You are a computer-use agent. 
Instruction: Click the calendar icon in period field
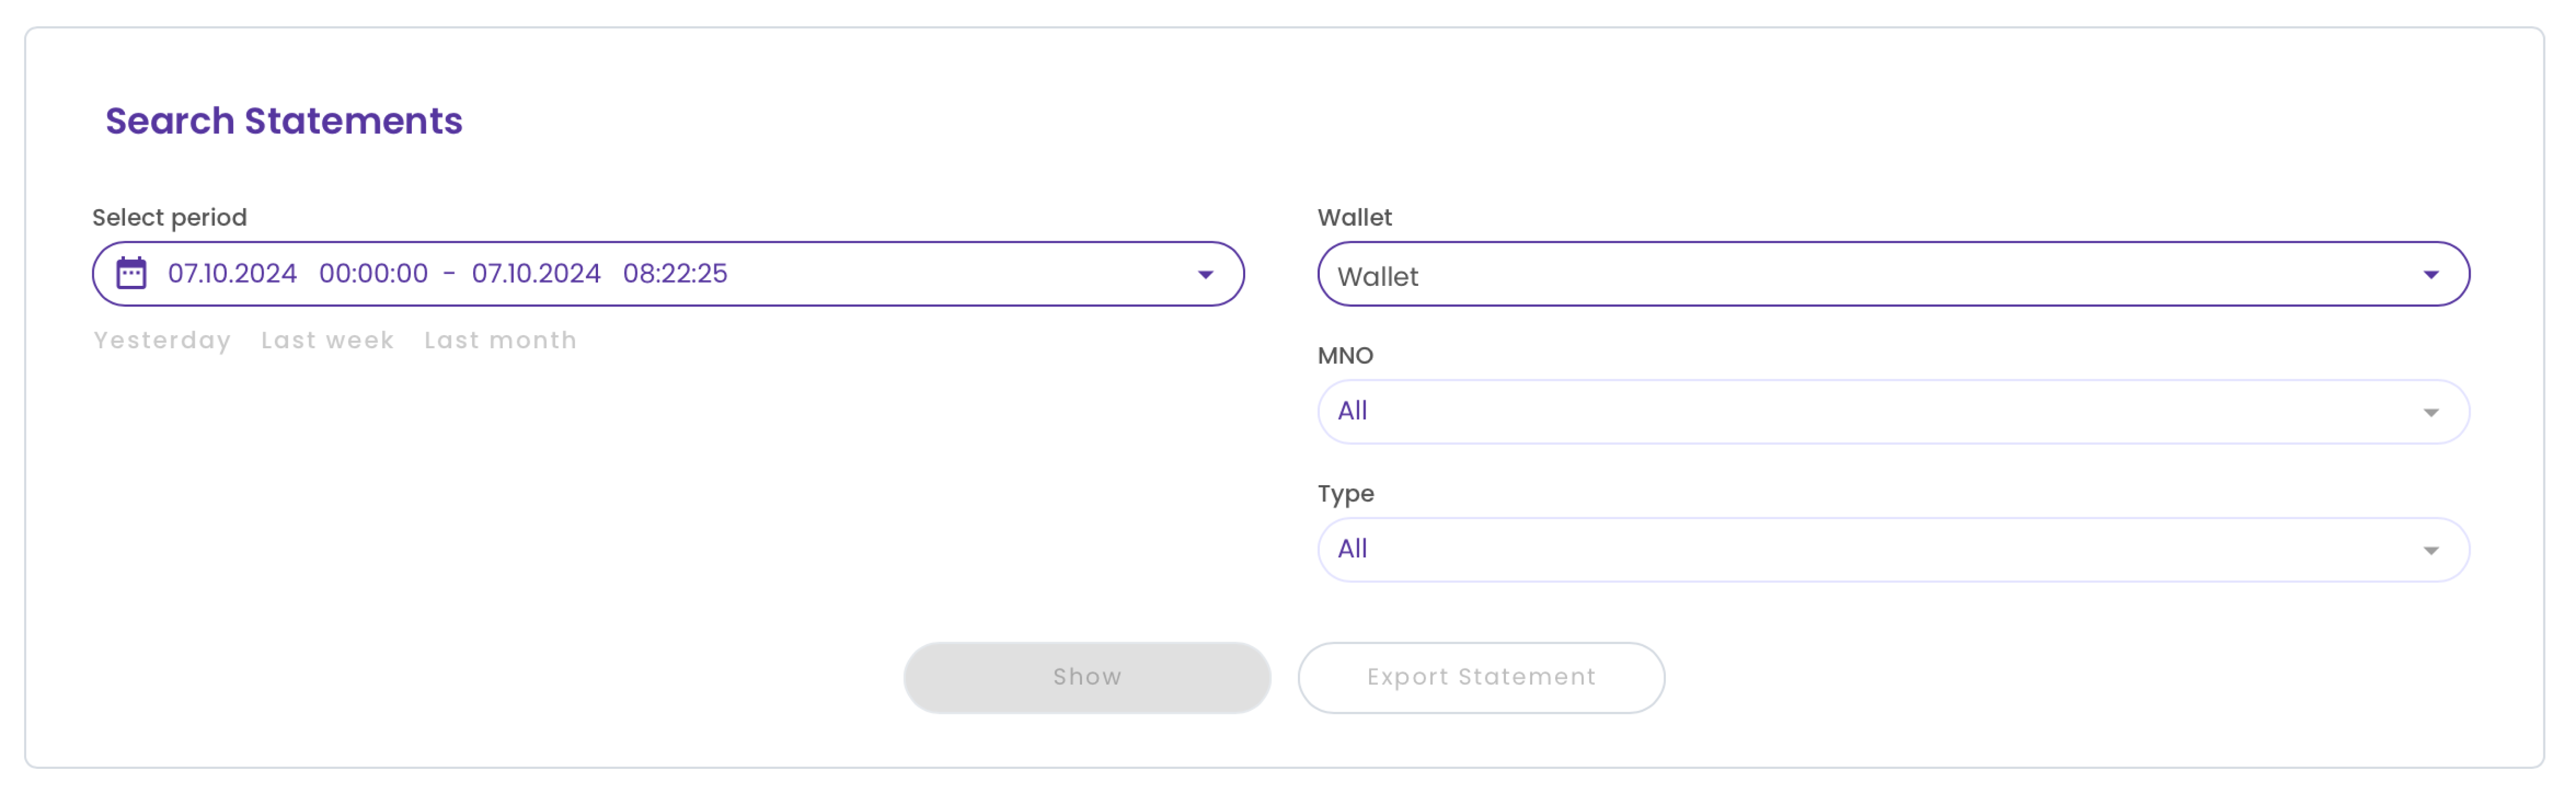131,273
